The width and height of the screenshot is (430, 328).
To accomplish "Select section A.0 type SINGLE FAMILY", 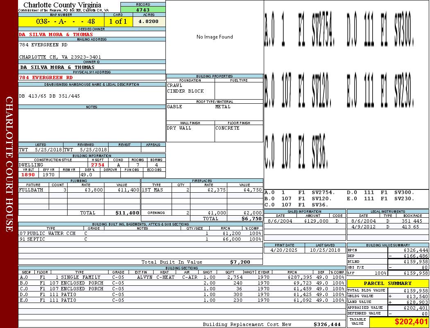I will pos(81,278).
